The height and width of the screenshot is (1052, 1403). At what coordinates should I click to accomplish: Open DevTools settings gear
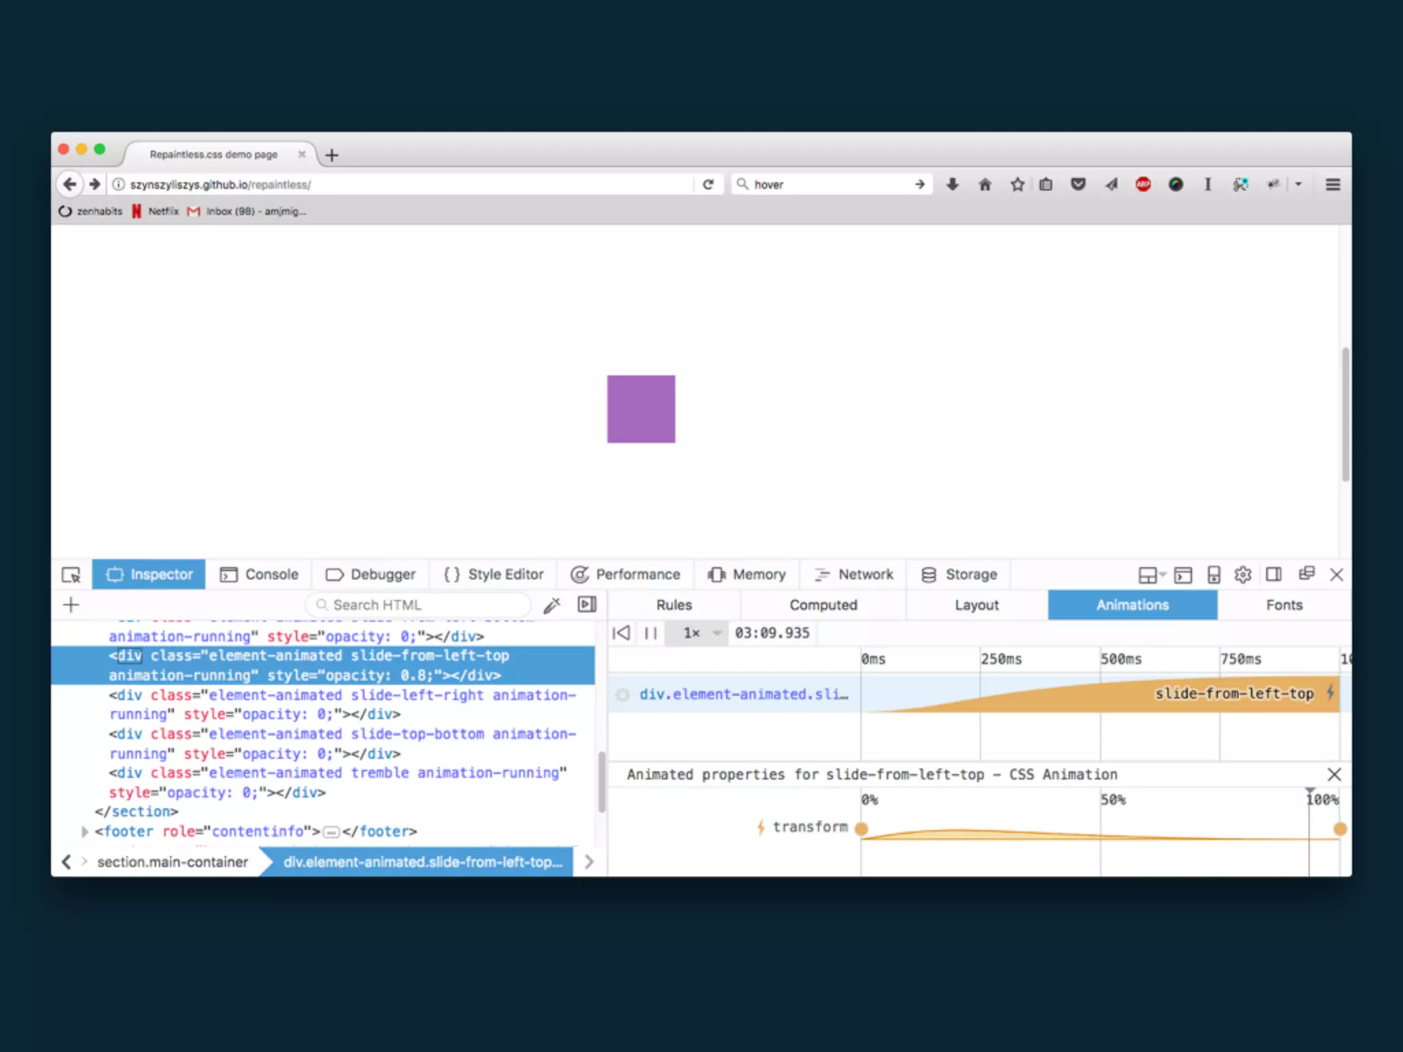1243,575
